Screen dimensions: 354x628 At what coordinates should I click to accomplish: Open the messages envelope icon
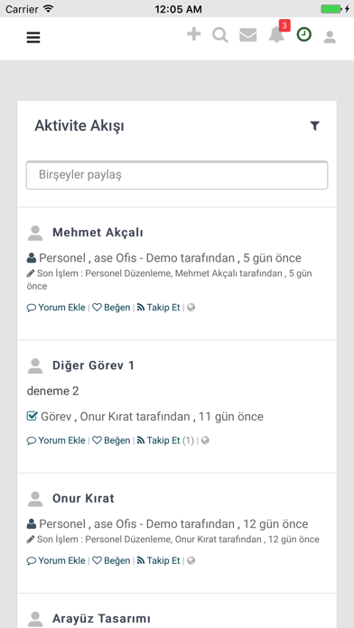click(248, 36)
